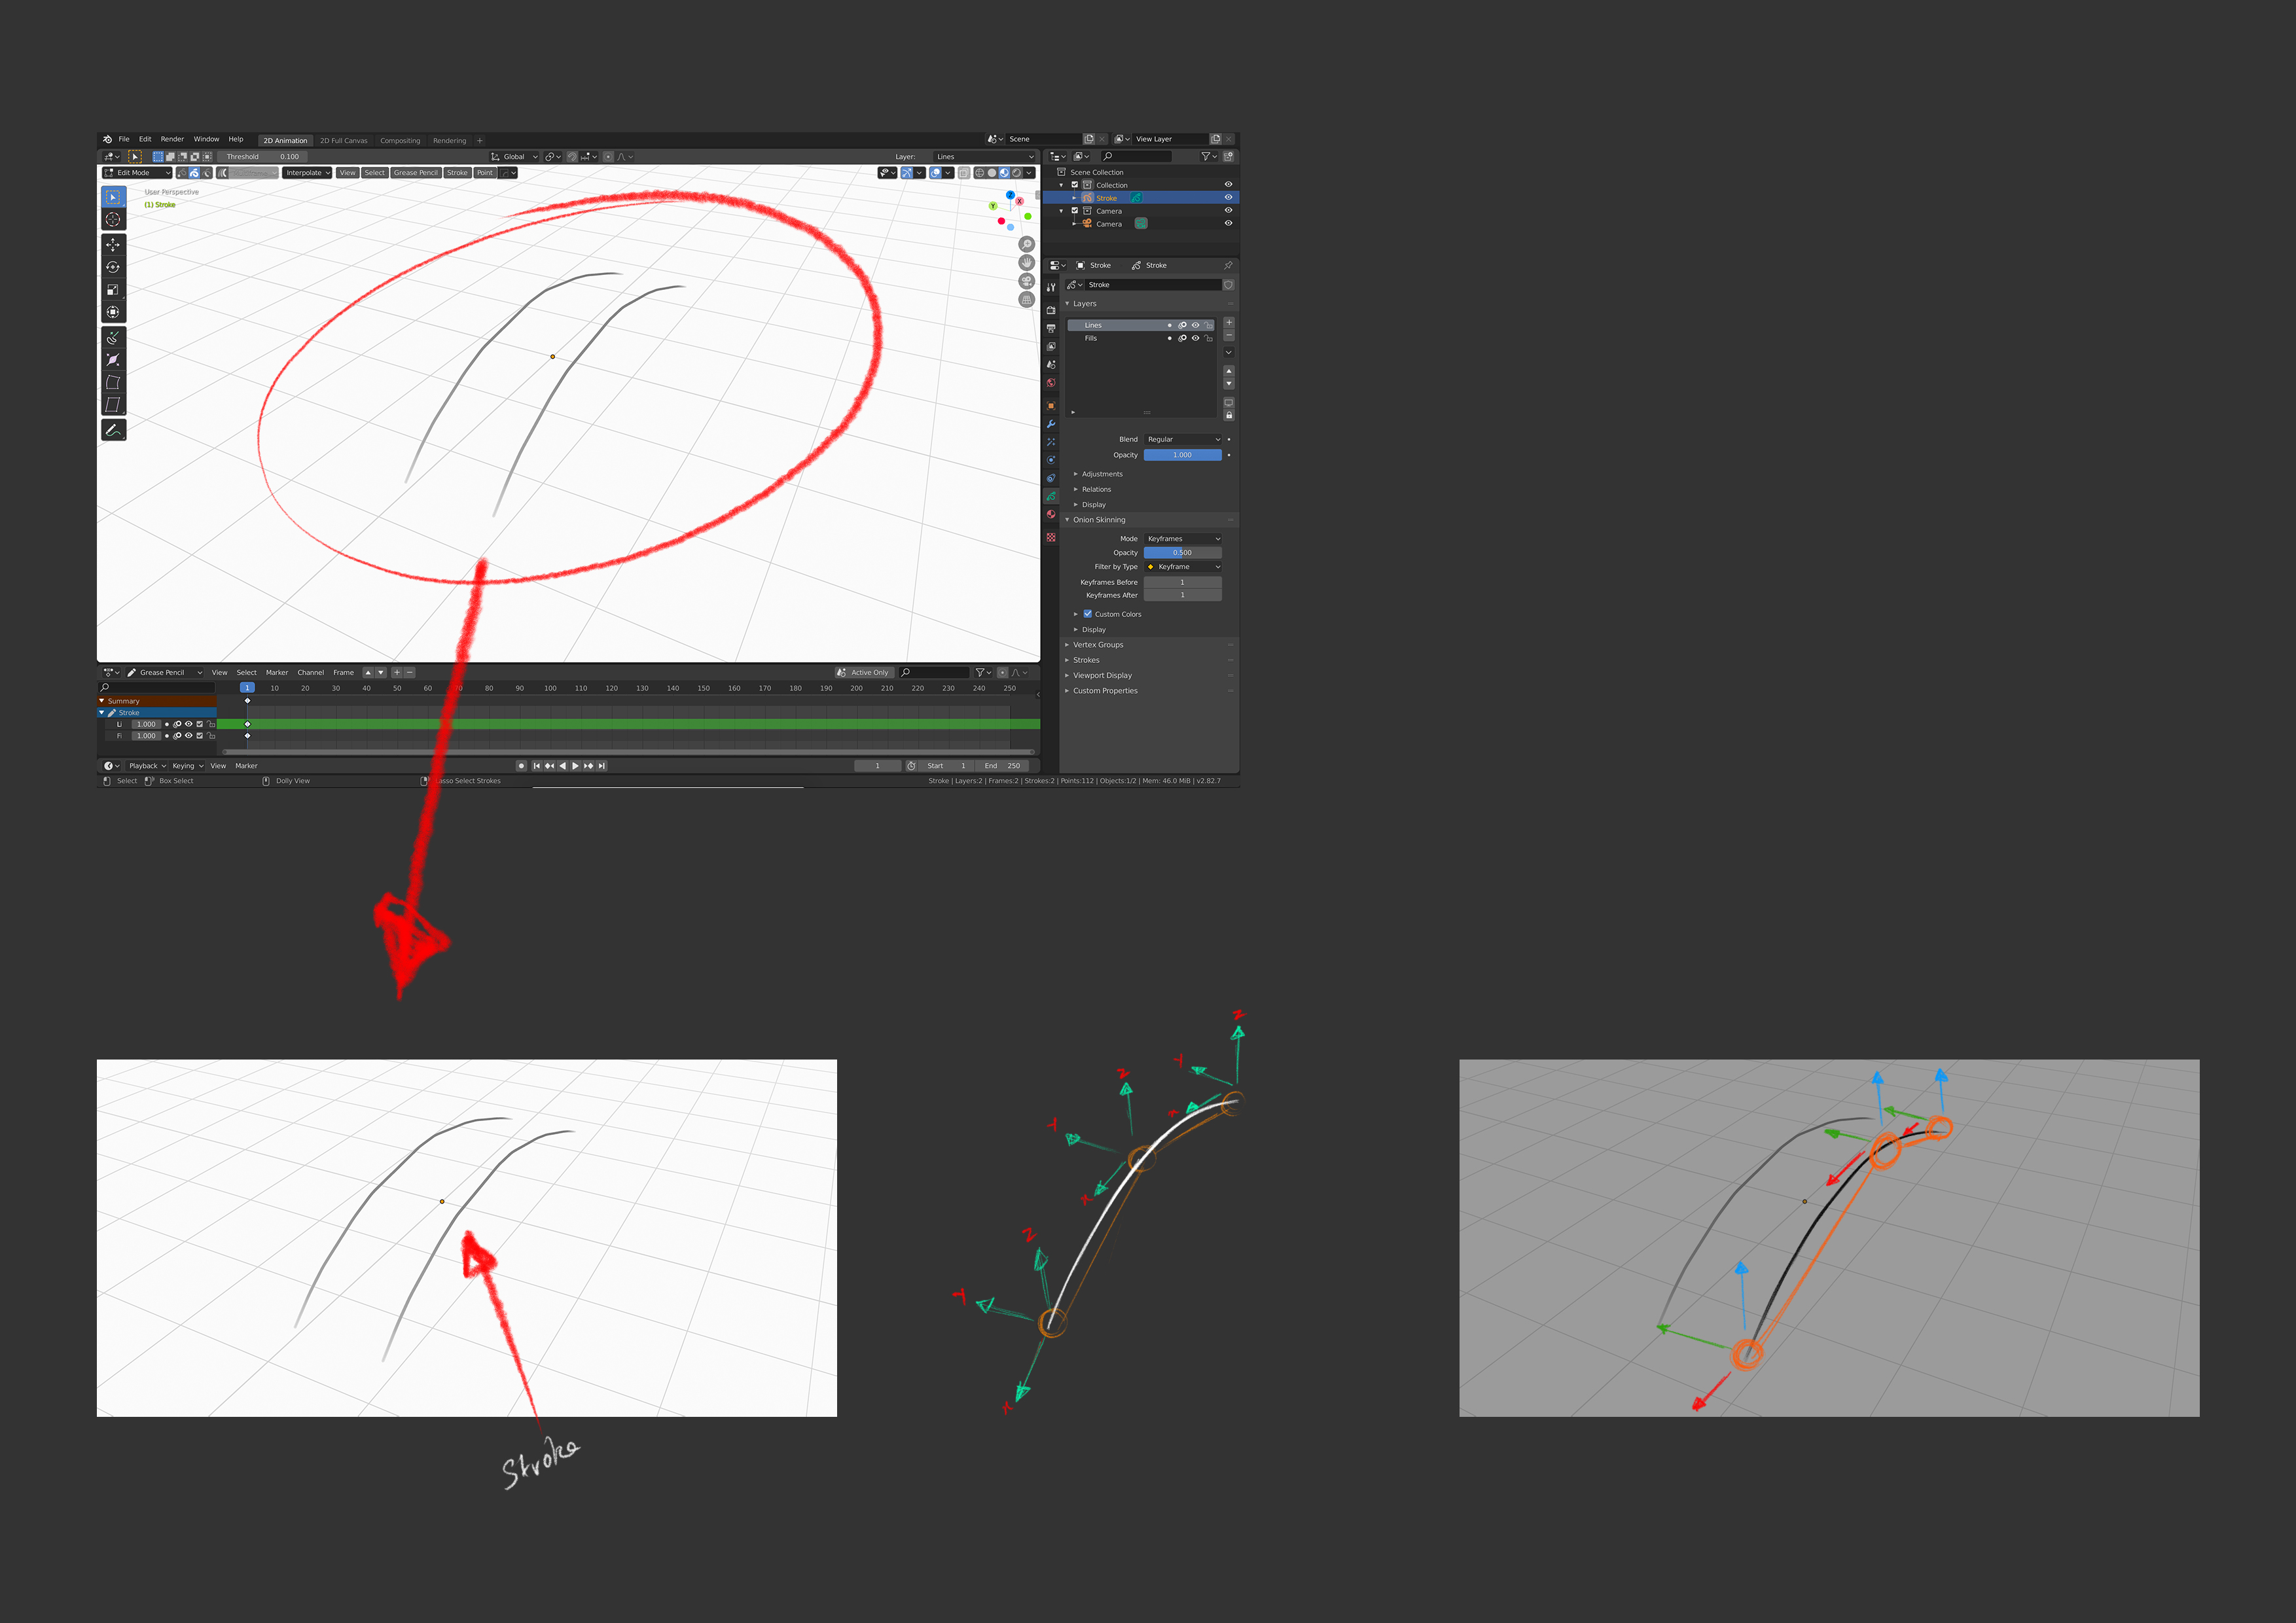Screen dimensions: 2296x1623
Task: Open the Material properties tab
Action: pyautogui.click(x=1051, y=514)
